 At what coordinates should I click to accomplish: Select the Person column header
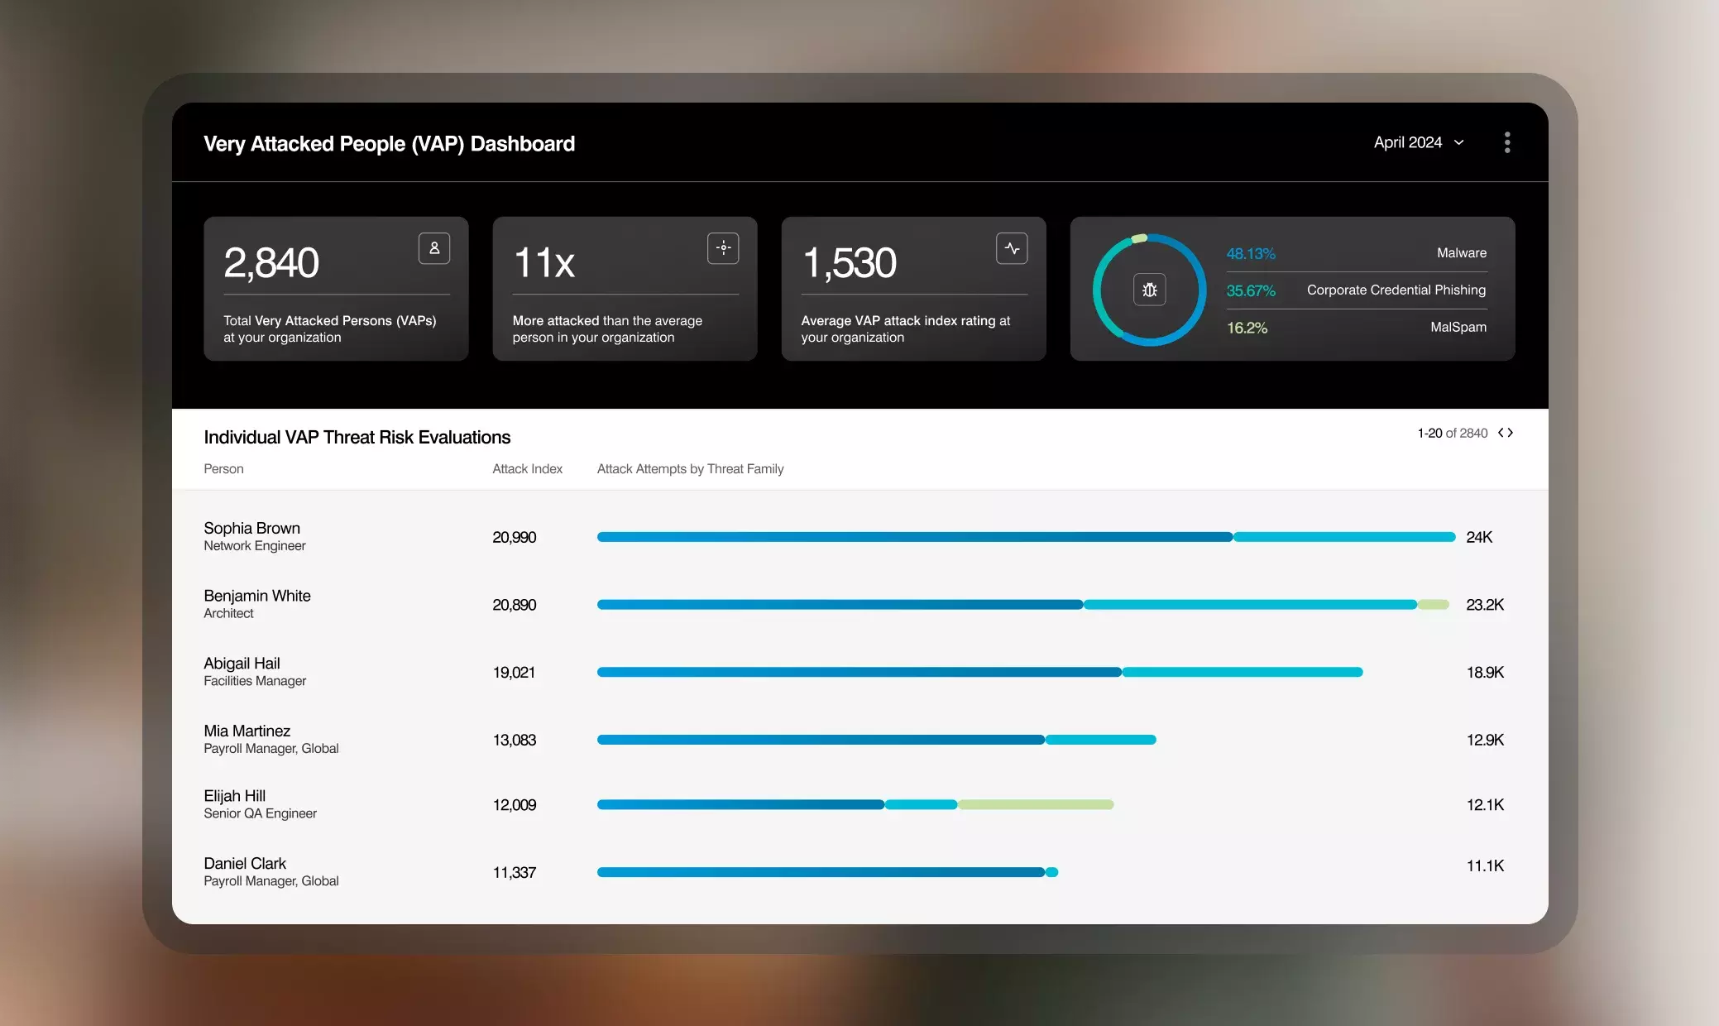point(223,468)
